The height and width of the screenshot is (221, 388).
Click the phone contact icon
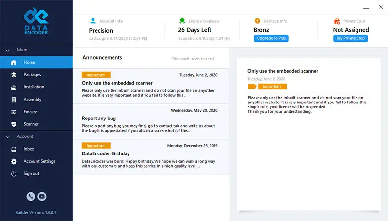point(31,197)
